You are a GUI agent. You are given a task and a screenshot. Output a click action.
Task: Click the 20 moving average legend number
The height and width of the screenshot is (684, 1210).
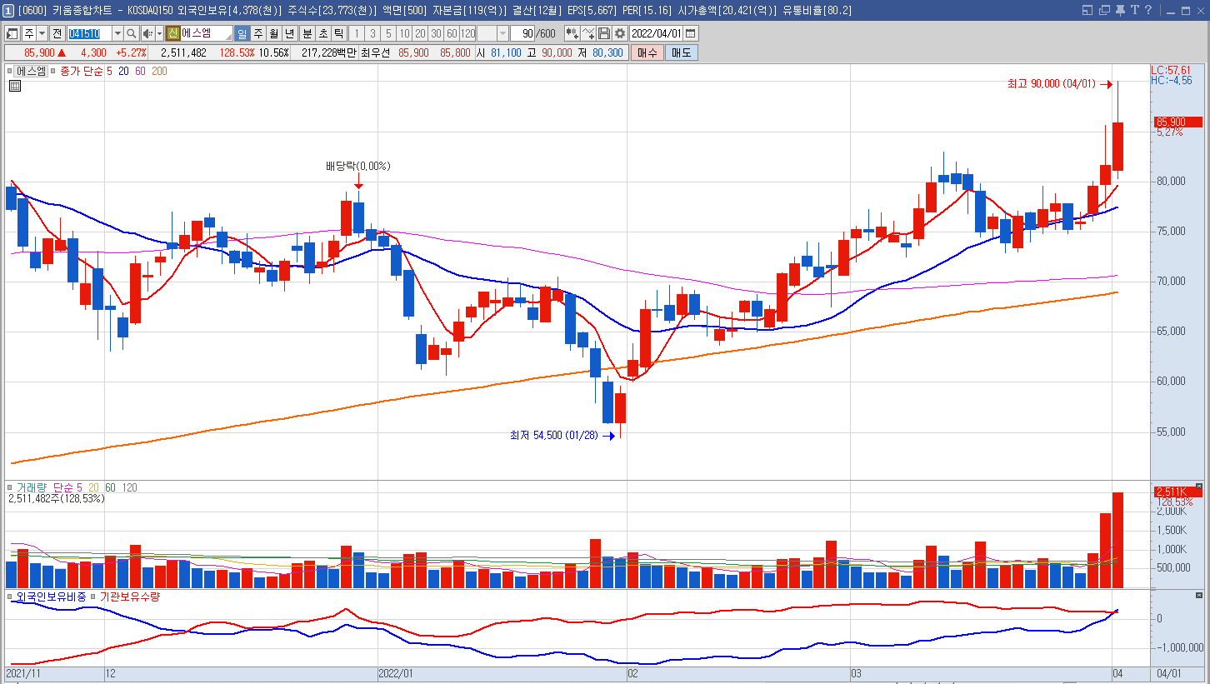[x=123, y=71]
